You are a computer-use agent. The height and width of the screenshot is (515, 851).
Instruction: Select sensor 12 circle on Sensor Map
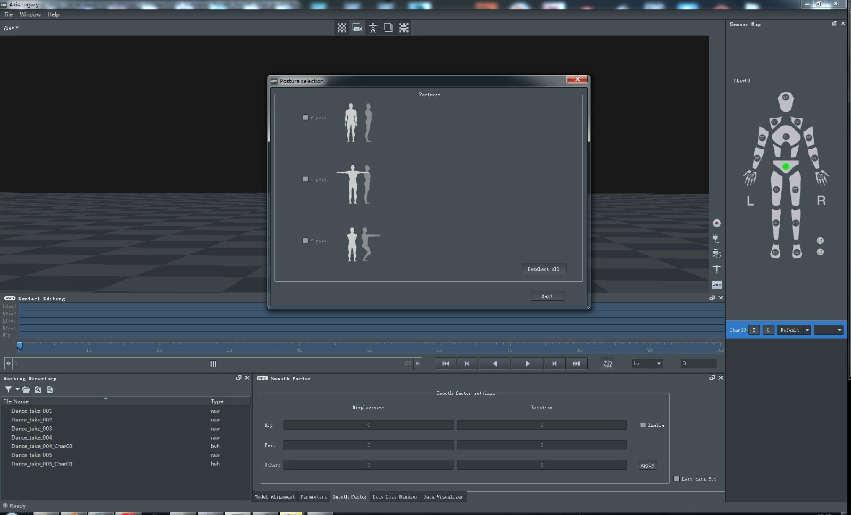point(820,252)
